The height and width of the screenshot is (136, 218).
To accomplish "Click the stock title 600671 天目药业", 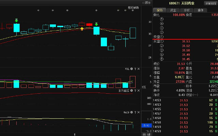I will point(182,3).
